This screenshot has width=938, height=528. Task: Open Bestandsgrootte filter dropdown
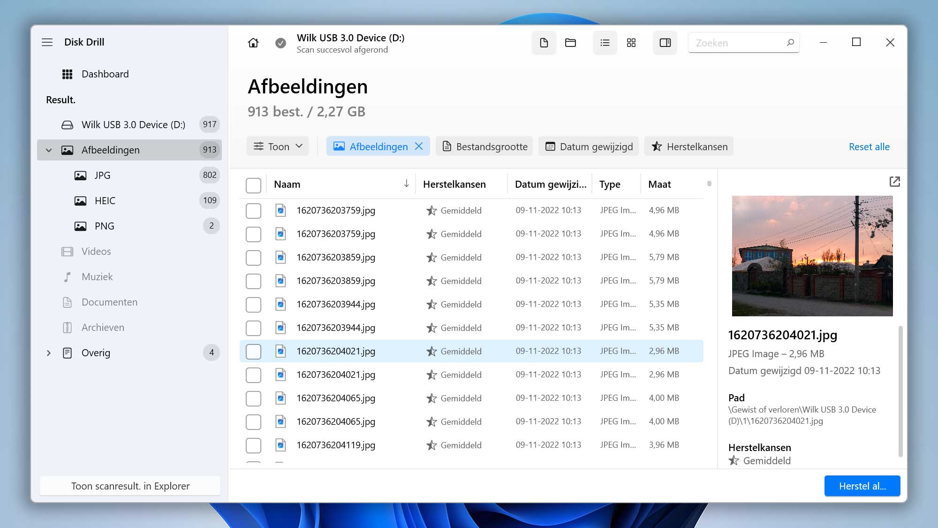[x=484, y=146]
